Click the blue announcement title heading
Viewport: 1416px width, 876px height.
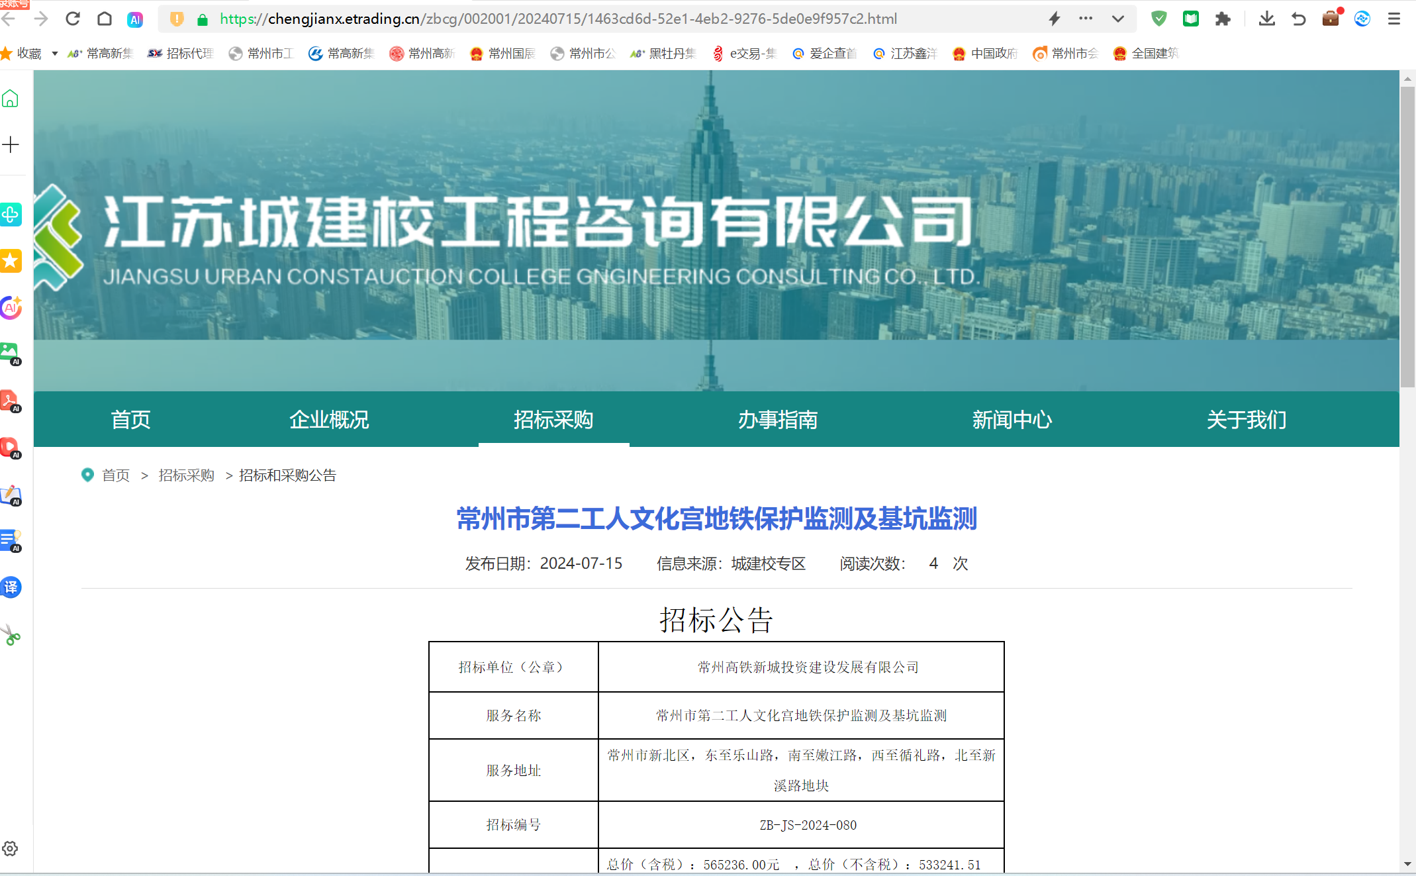point(717,518)
